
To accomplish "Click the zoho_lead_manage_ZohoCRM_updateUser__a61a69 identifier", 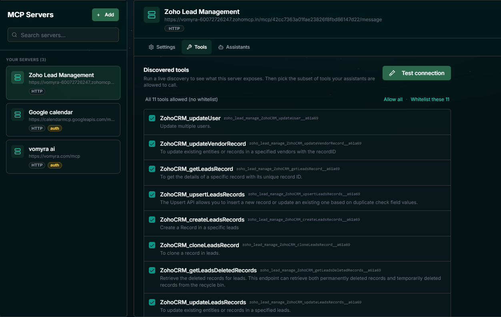I will tap(271, 118).
